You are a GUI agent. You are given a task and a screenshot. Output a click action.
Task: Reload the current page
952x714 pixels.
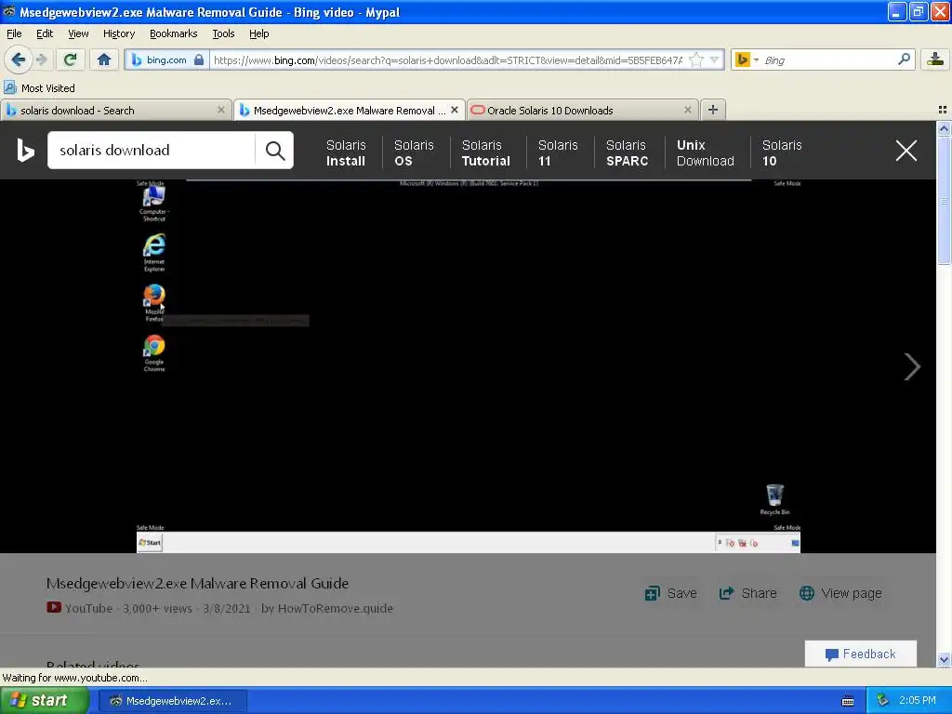(71, 59)
